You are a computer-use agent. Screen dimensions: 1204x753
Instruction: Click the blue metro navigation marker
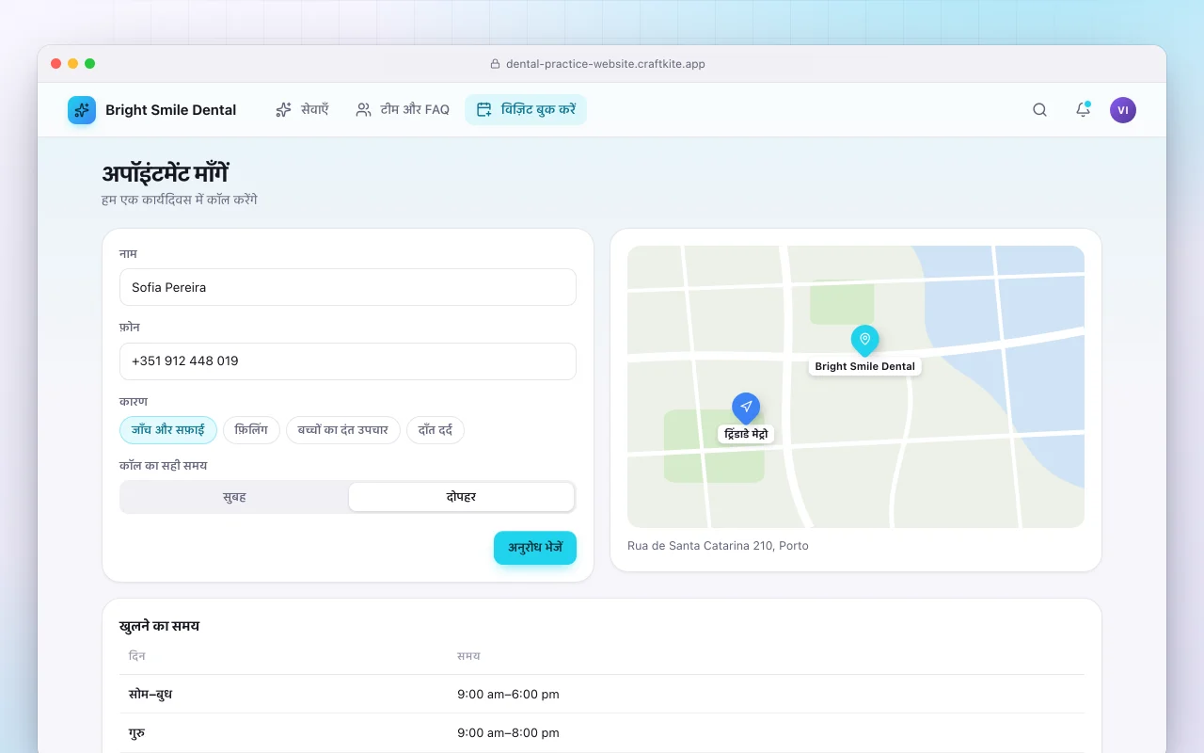click(746, 408)
